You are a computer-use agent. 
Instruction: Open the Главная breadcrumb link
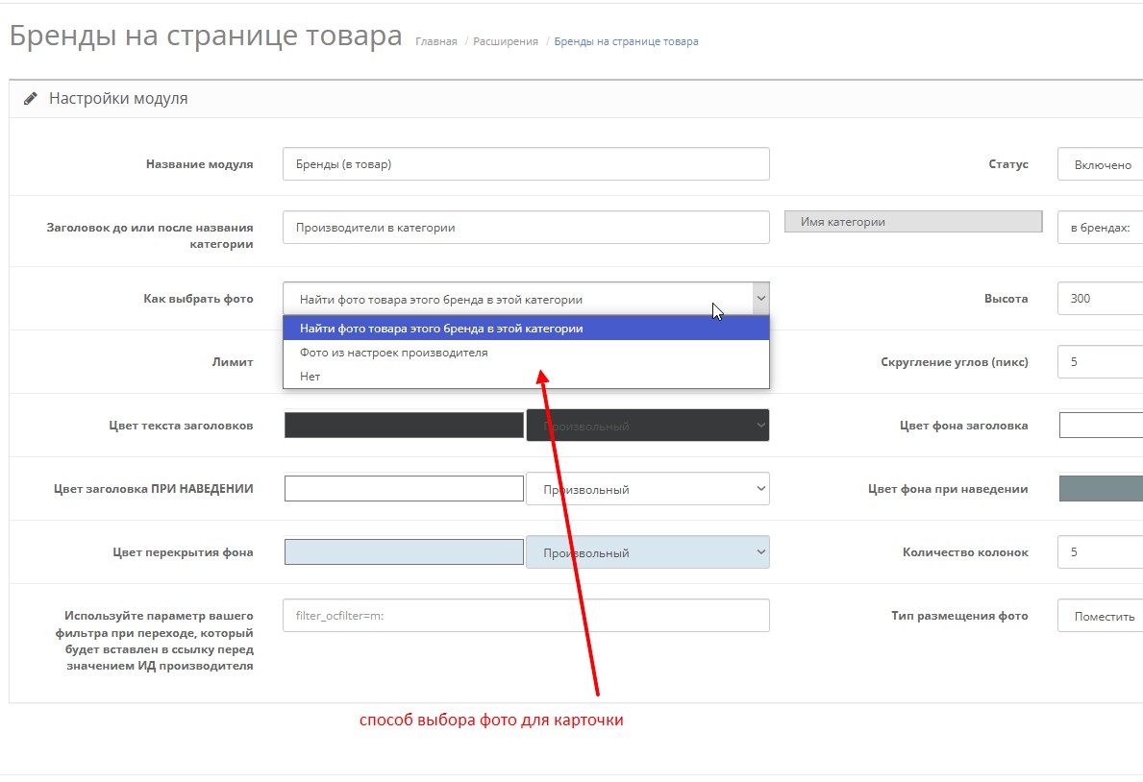click(435, 41)
